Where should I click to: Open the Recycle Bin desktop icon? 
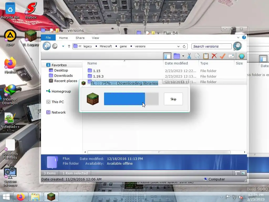coord(10,10)
